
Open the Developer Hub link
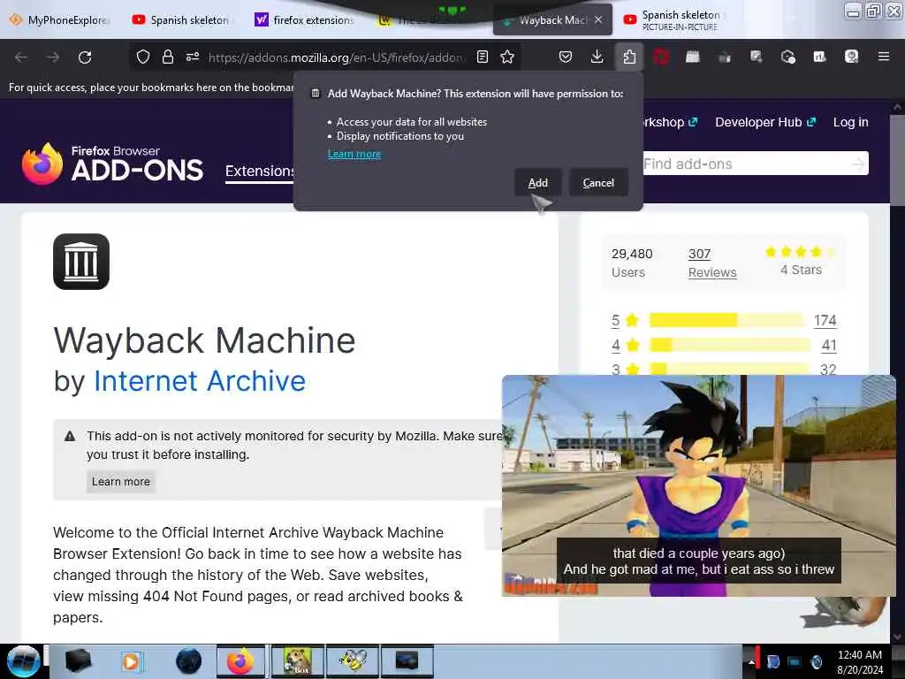tap(765, 122)
